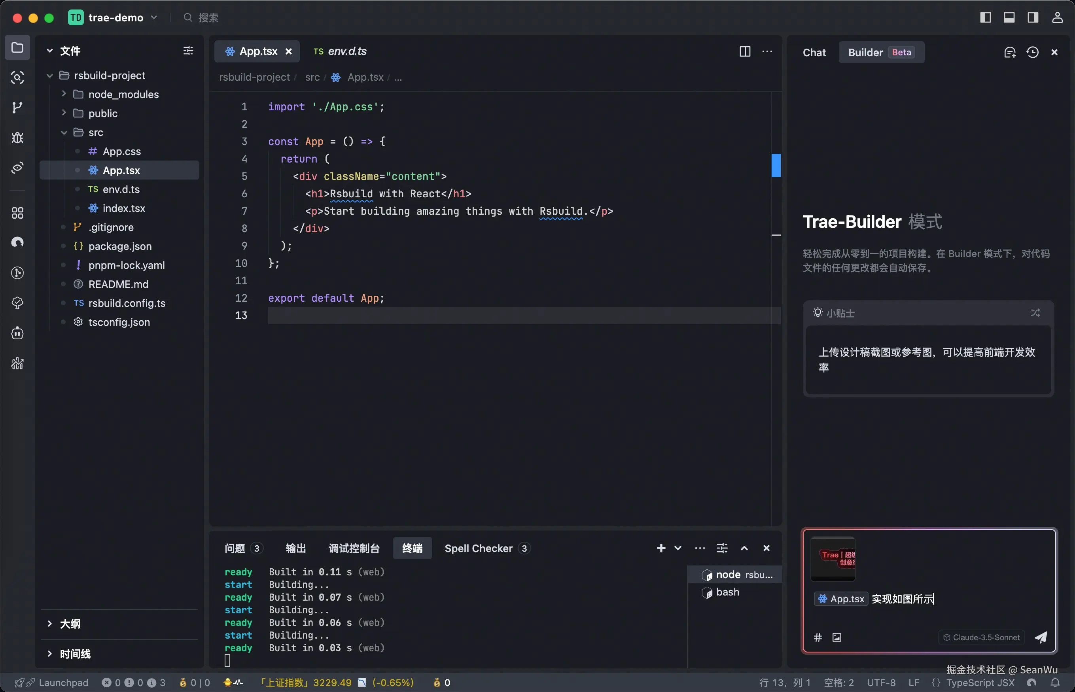Screen dimensions: 1075x692
Task: Click the split editor icon
Action: click(x=745, y=51)
